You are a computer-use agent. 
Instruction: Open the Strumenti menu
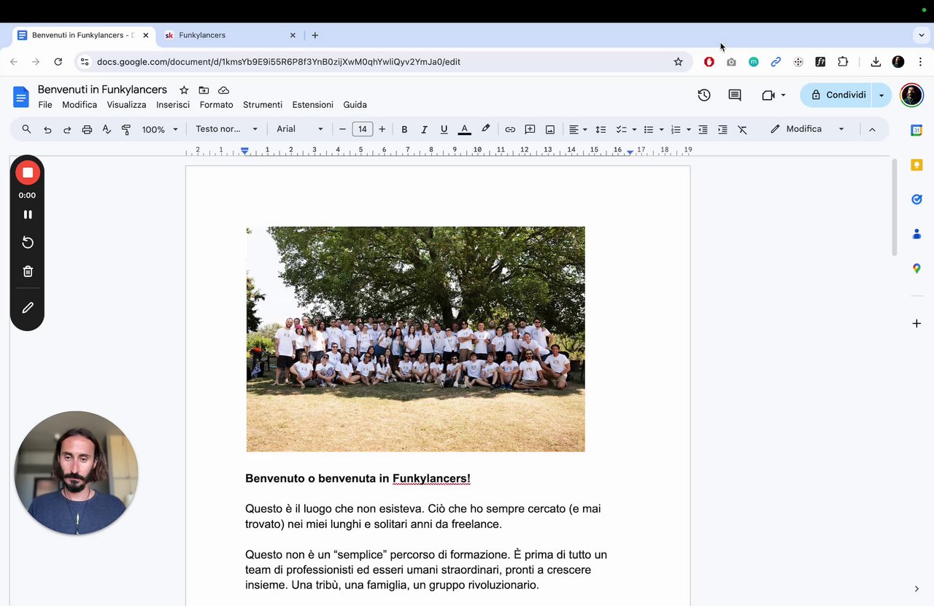pos(263,105)
